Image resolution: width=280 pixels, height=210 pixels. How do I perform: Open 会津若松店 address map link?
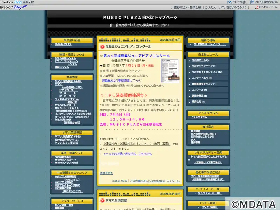coord(136,144)
